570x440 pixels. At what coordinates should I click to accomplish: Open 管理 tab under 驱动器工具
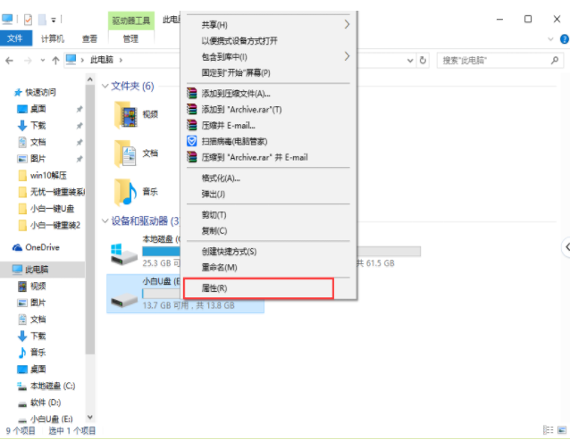130,38
